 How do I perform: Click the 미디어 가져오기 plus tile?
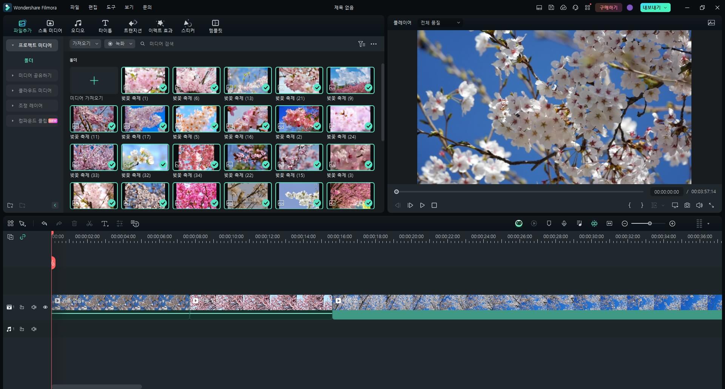pos(94,80)
